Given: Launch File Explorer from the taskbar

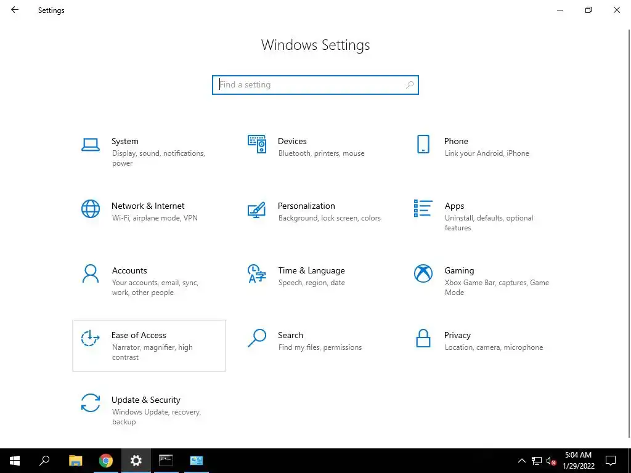Looking at the screenshot, I should [x=75, y=461].
